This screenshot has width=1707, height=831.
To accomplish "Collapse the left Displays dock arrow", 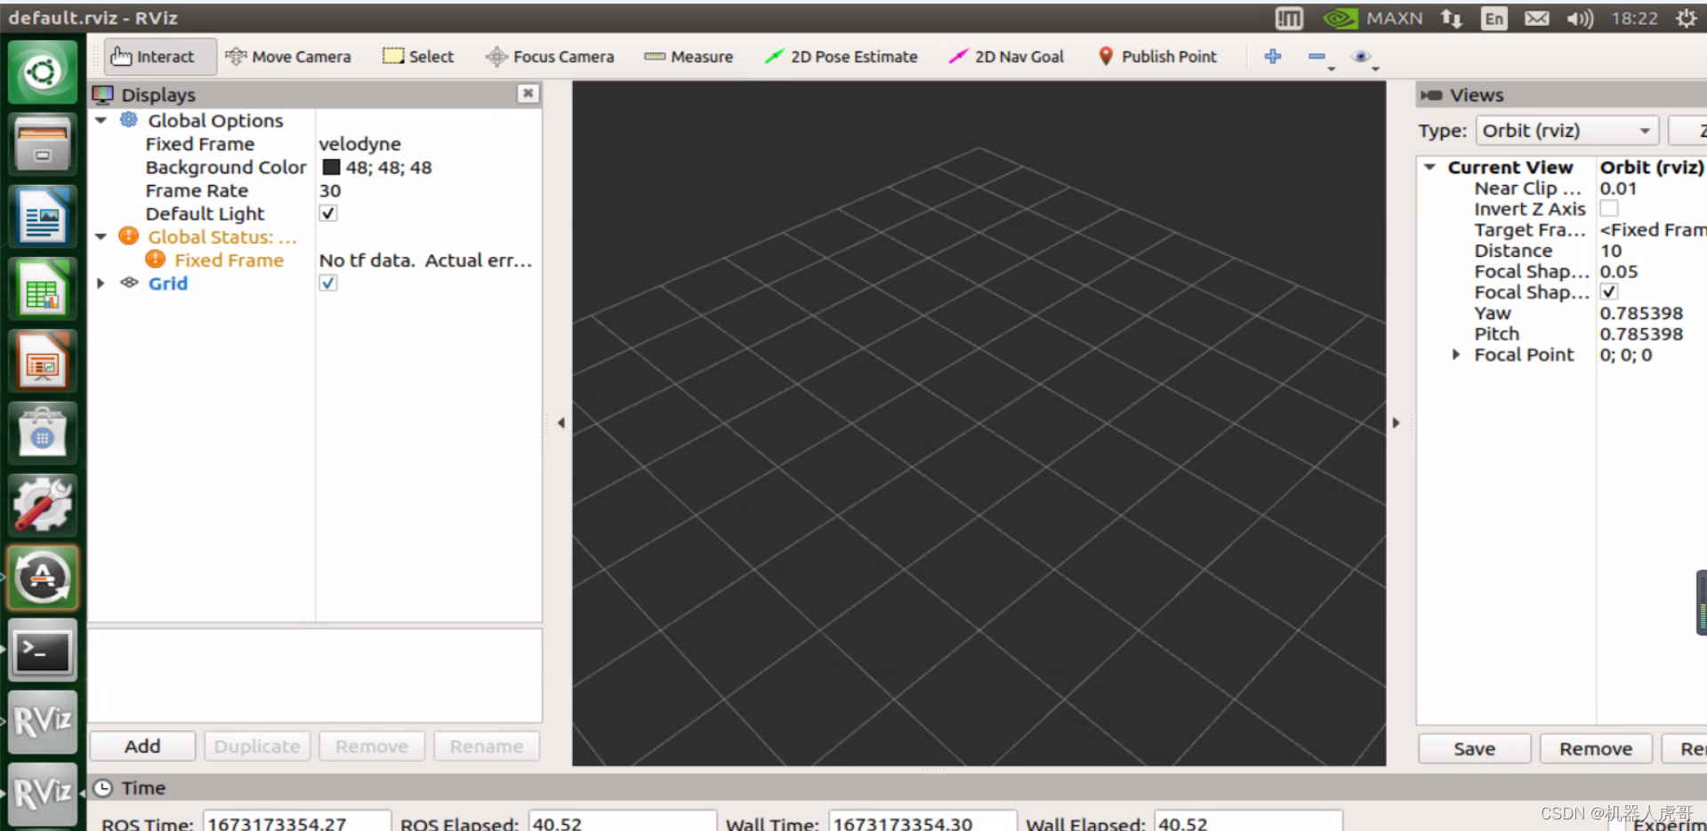I will pyautogui.click(x=560, y=423).
